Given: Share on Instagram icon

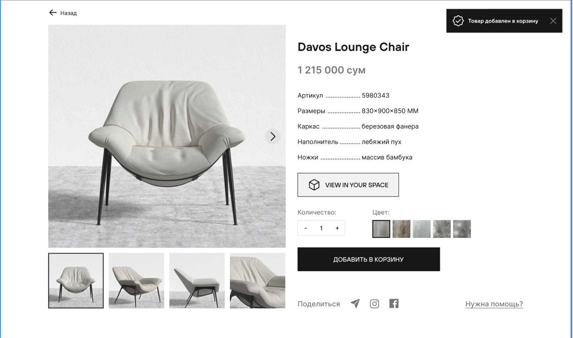Looking at the screenshot, I should [374, 304].
